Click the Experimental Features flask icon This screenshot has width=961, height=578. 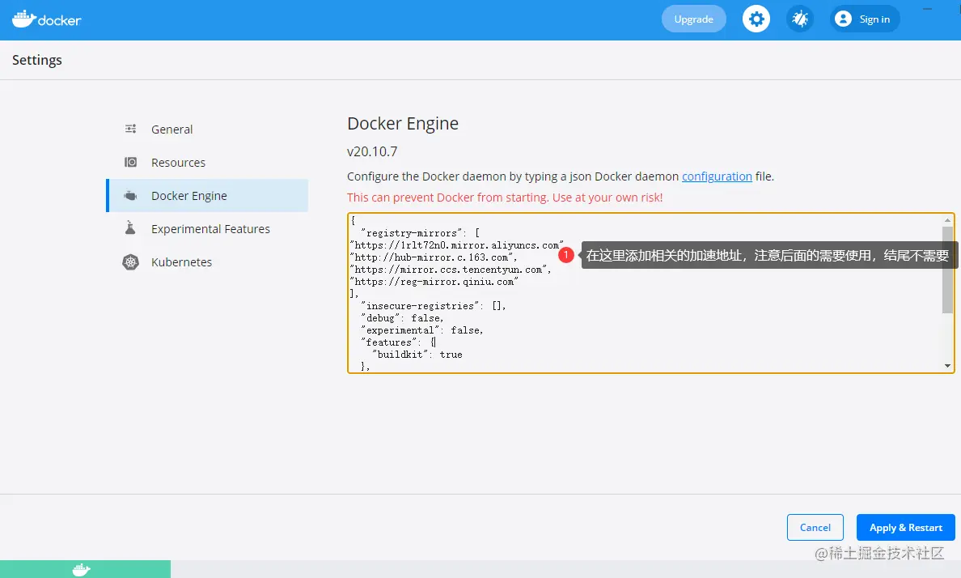130,228
